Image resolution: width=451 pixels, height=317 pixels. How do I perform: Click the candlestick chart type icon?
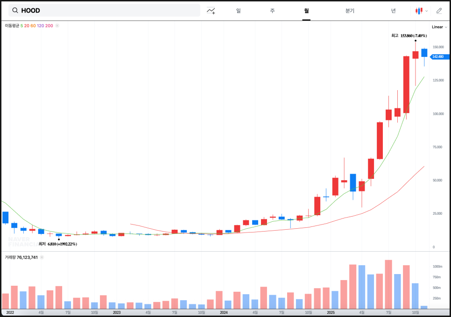click(x=419, y=10)
